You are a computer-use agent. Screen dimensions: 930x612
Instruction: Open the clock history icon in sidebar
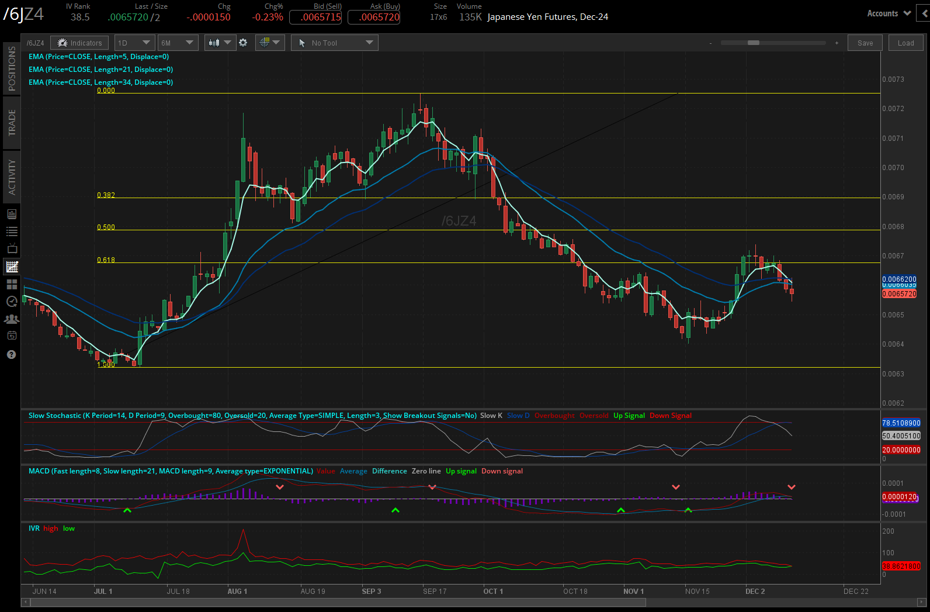(x=12, y=302)
